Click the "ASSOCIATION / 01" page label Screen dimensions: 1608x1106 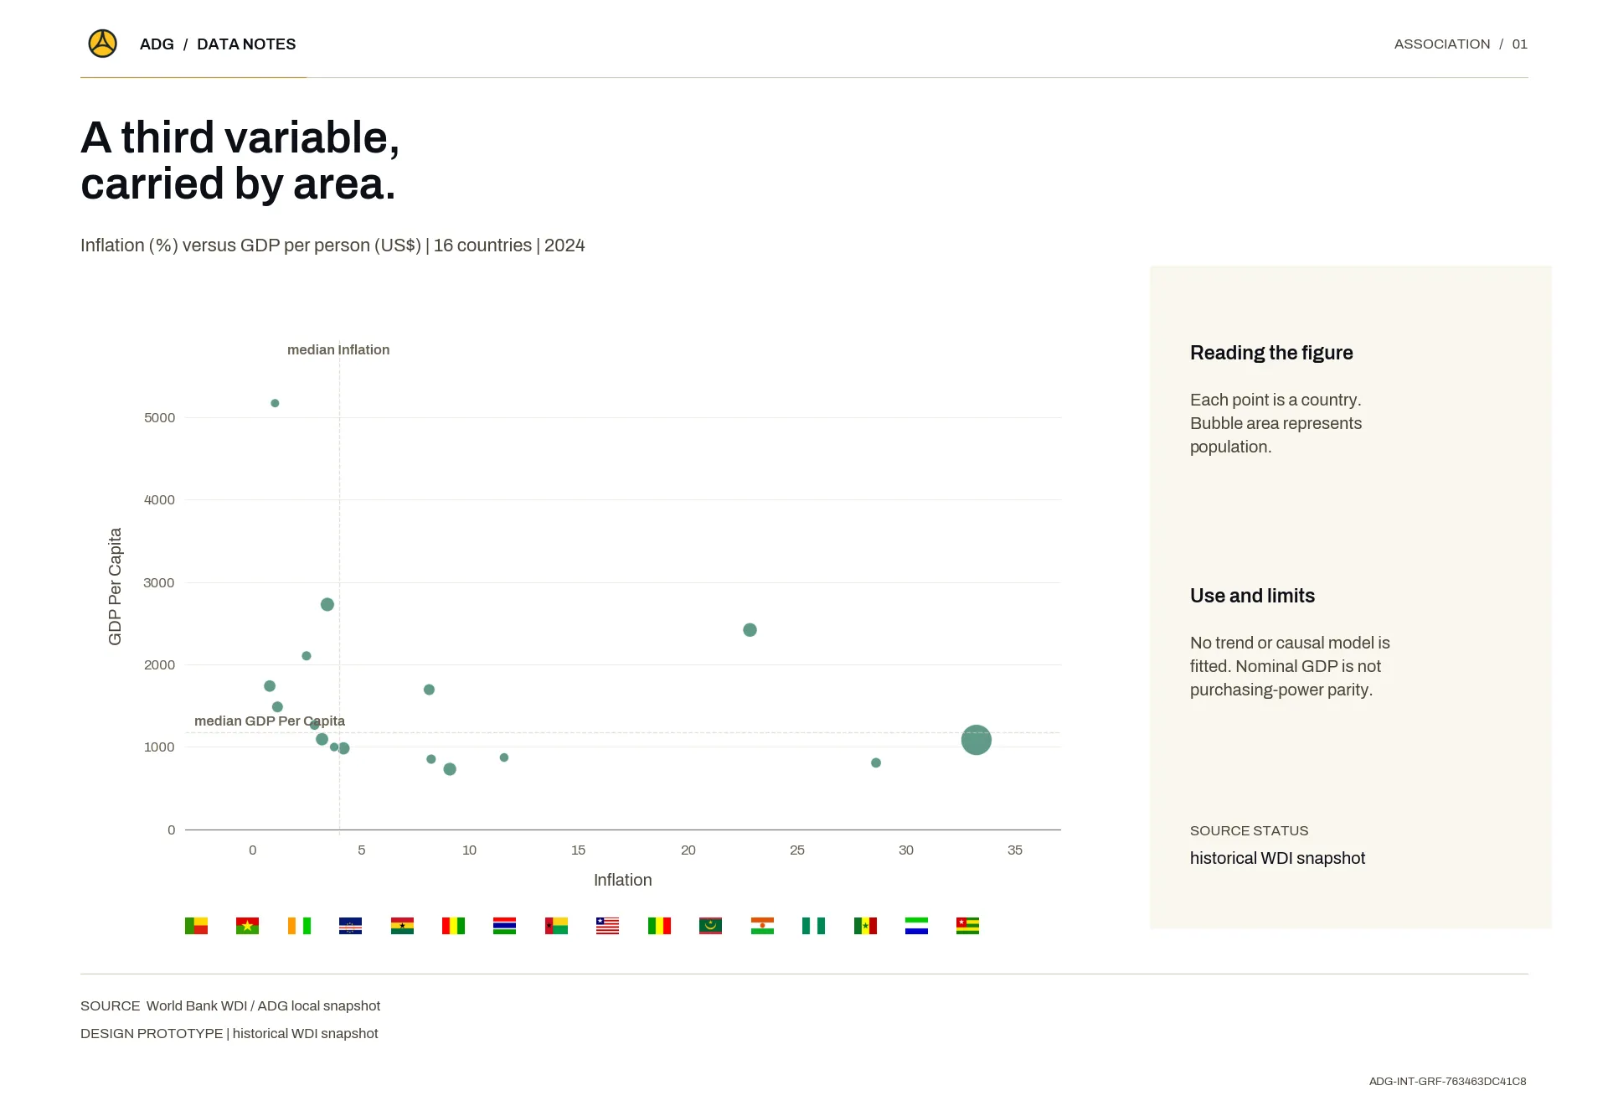tap(1461, 44)
